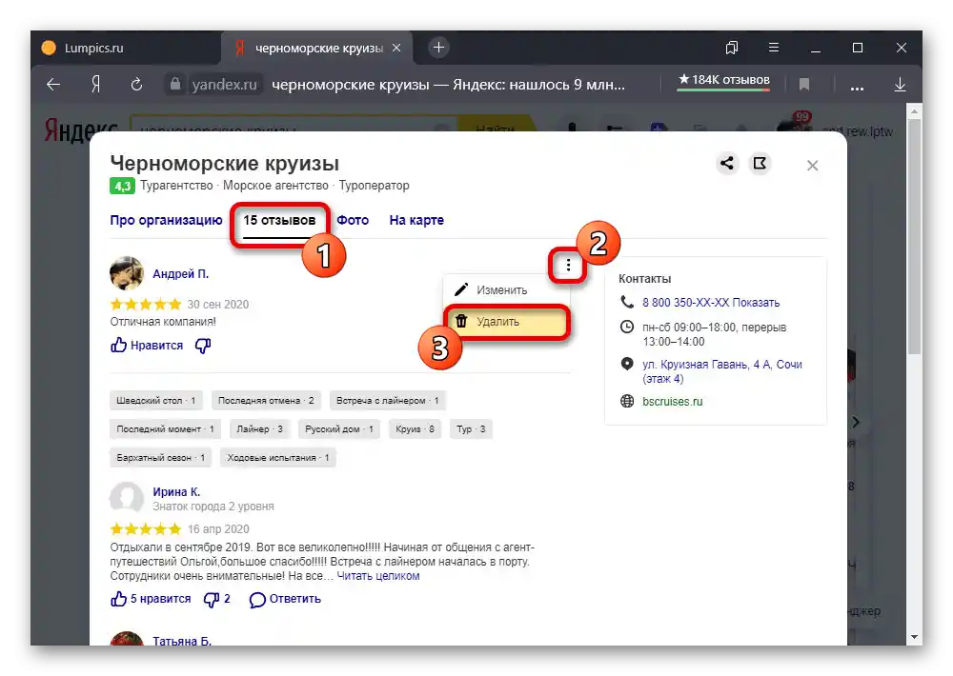Click the page vertical scrollbar thumb
953x676 pixels.
coord(914,237)
